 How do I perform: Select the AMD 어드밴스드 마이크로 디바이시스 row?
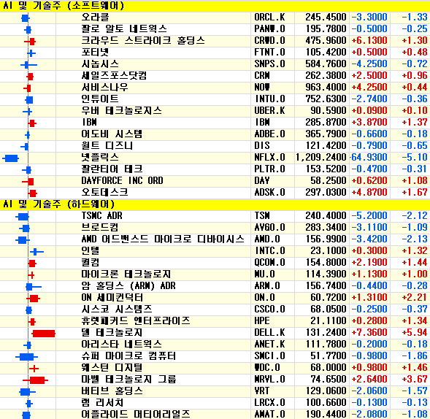coord(215,239)
